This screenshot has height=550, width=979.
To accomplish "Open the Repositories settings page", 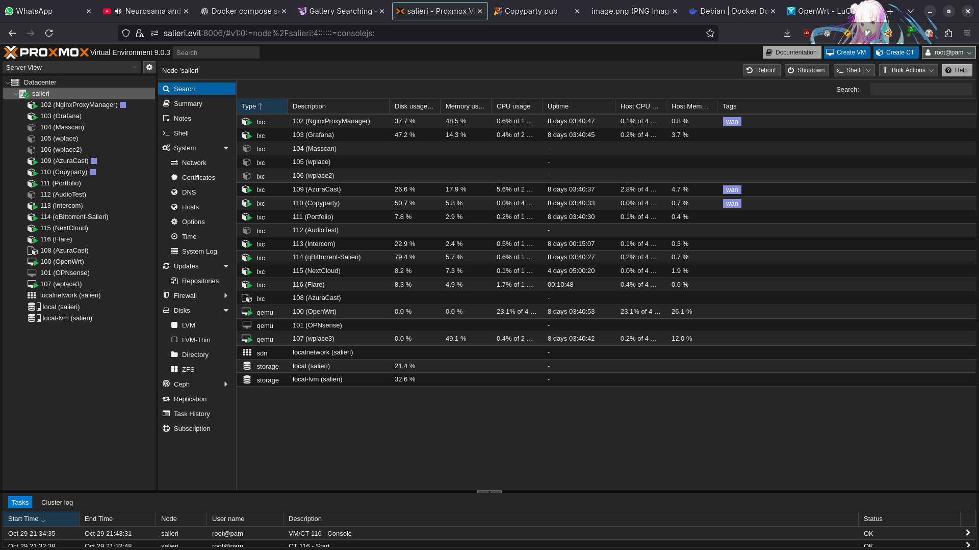I will [x=200, y=281].
